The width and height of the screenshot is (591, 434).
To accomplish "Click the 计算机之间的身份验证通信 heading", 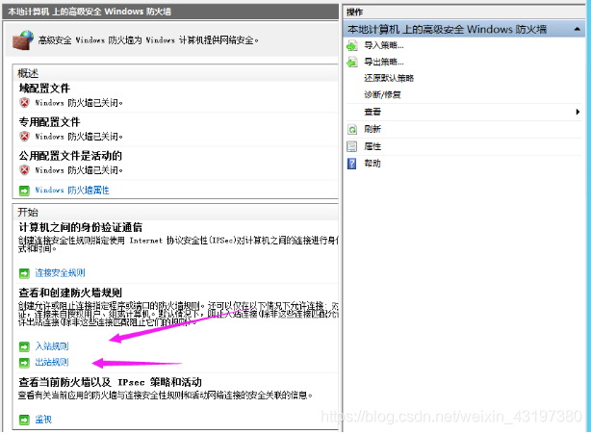I will click(81, 227).
